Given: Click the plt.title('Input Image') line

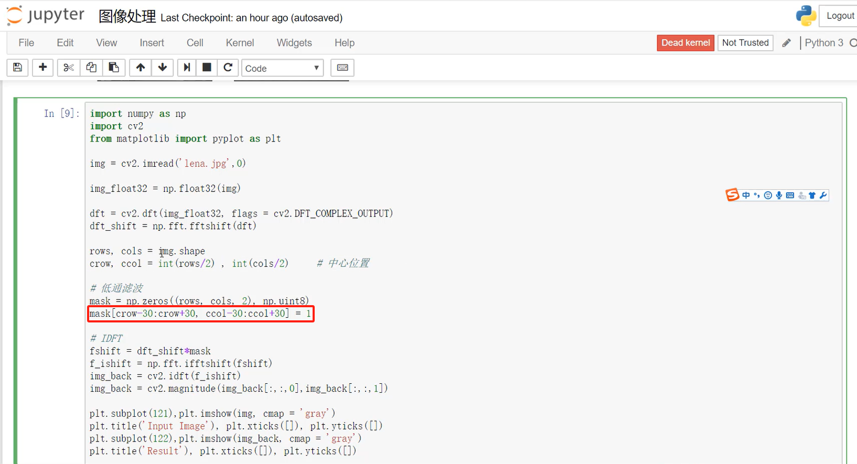Looking at the screenshot, I should 236,426.
